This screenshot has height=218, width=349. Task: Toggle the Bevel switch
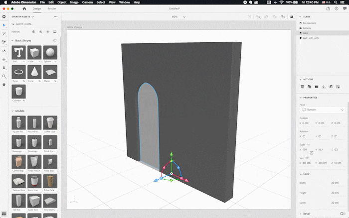coord(343,214)
